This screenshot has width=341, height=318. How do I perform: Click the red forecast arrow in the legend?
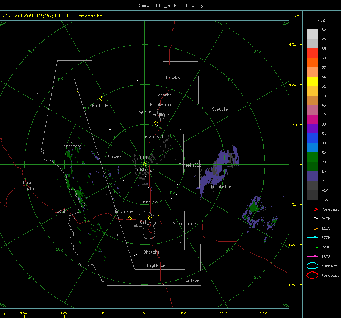[312, 209]
